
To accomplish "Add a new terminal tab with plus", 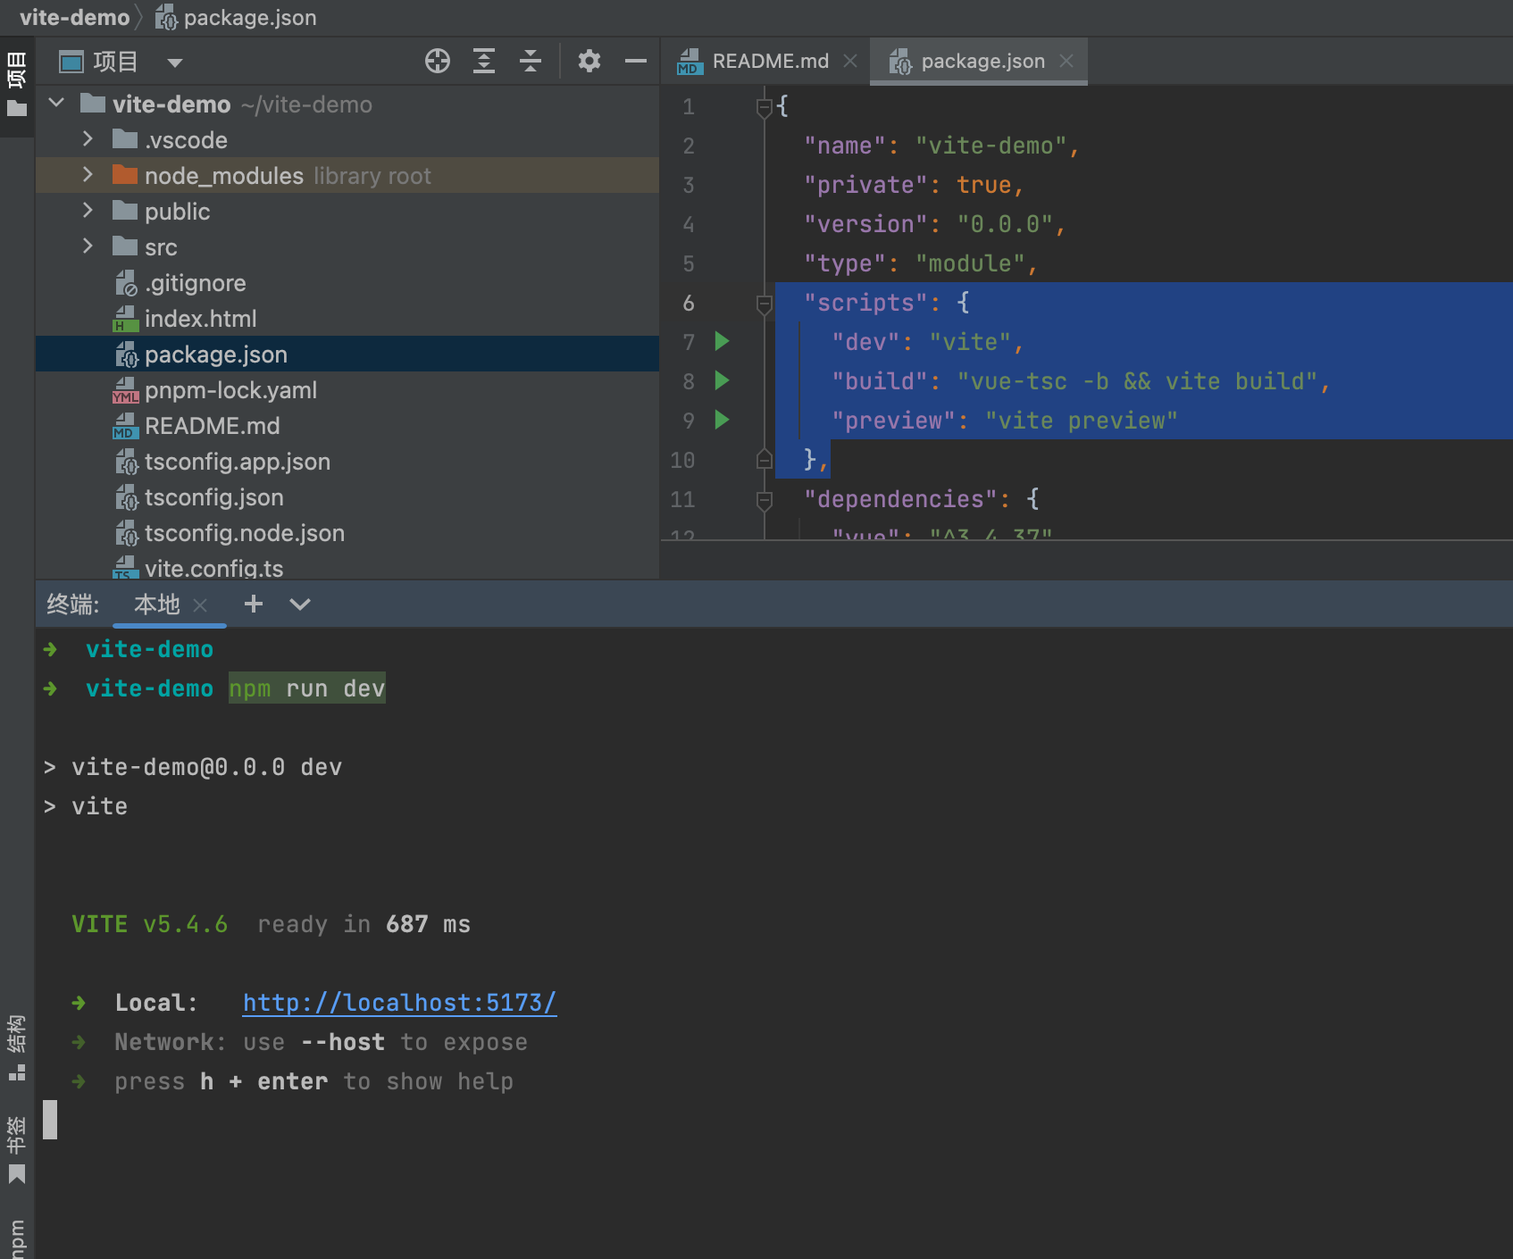I will click(254, 604).
